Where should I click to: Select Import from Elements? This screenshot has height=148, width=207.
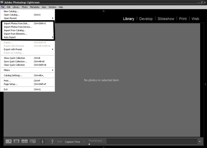28,34
